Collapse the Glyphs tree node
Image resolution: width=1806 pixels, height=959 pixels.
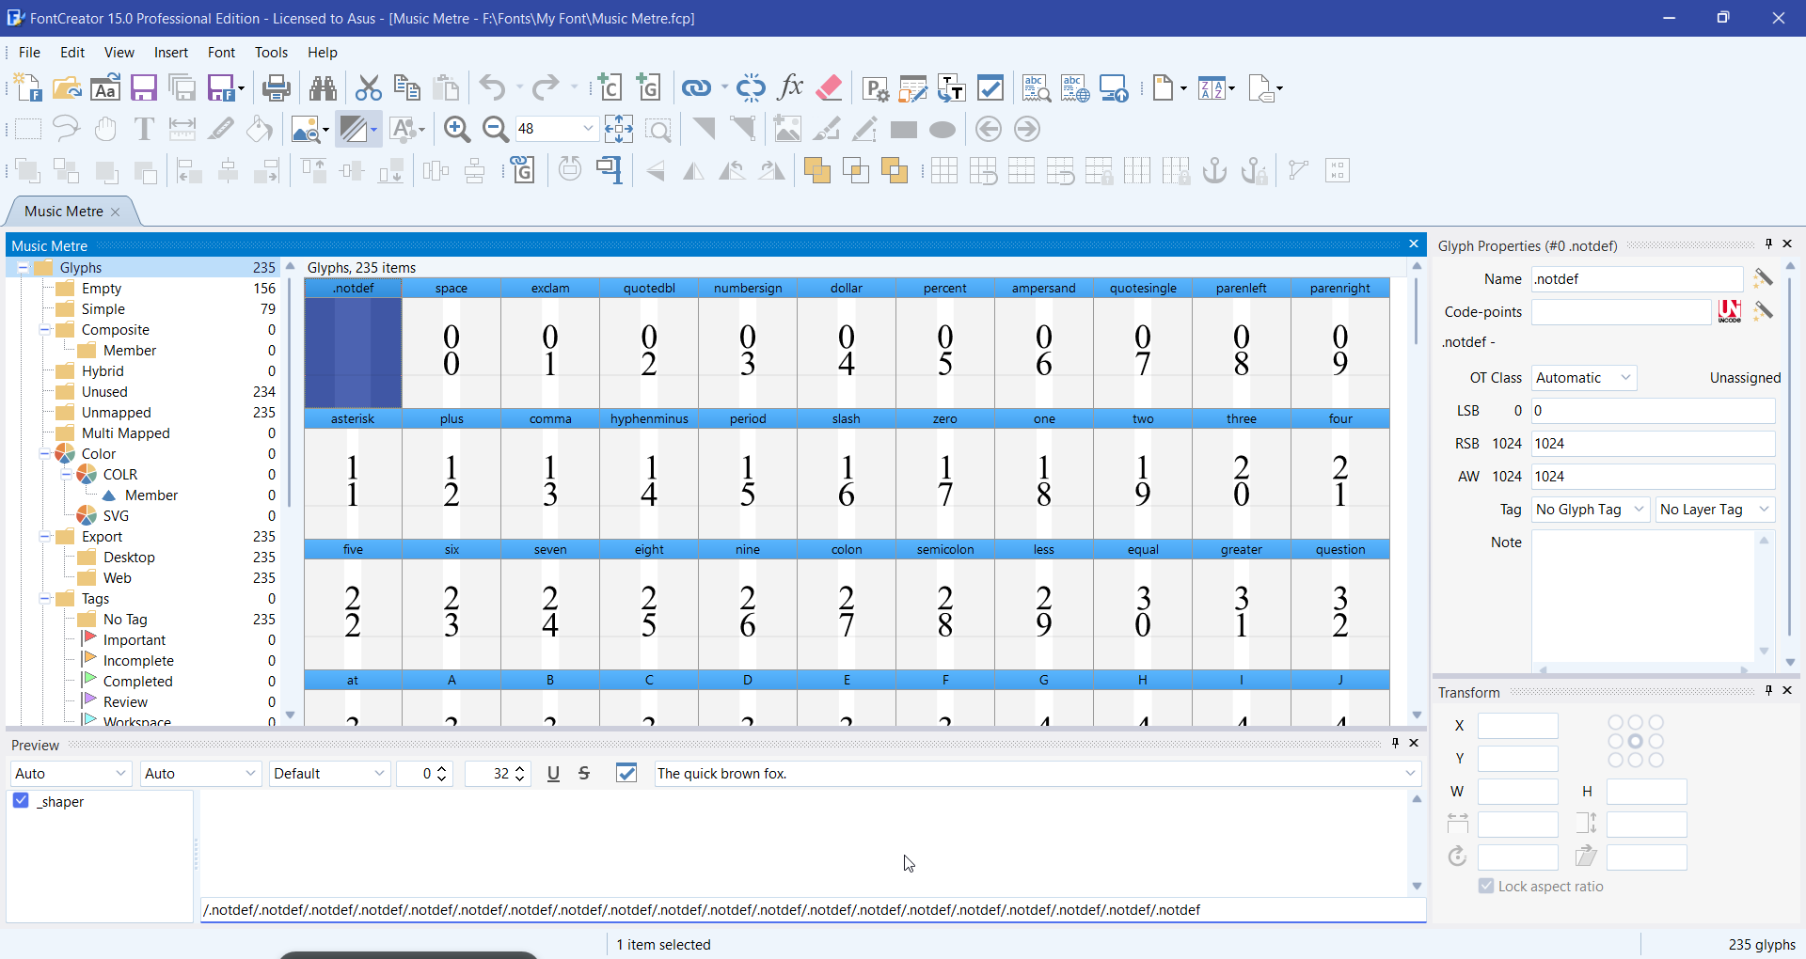23,268
